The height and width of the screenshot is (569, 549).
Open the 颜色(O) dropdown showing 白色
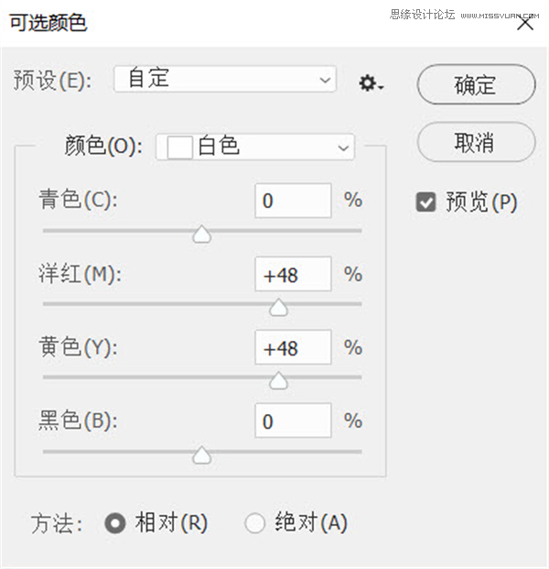coord(255,147)
